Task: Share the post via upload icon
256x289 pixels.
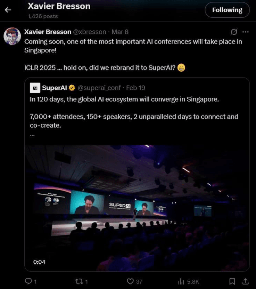Action: point(245,281)
